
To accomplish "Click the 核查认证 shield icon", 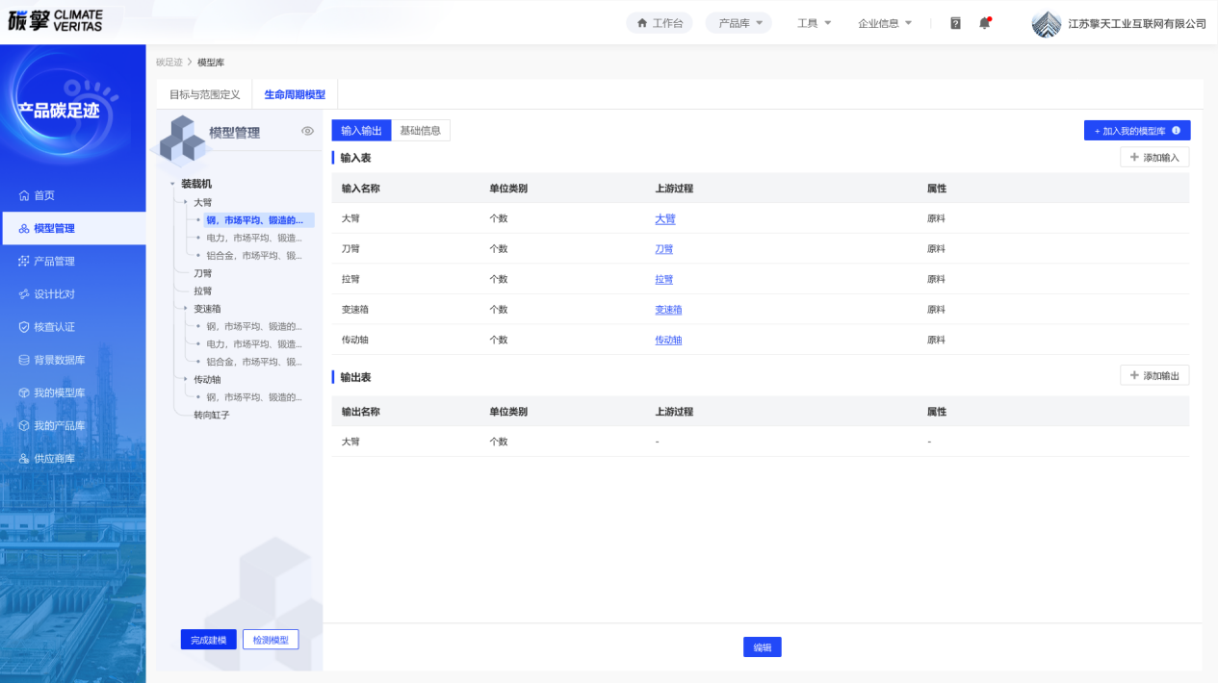I will pos(24,327).
